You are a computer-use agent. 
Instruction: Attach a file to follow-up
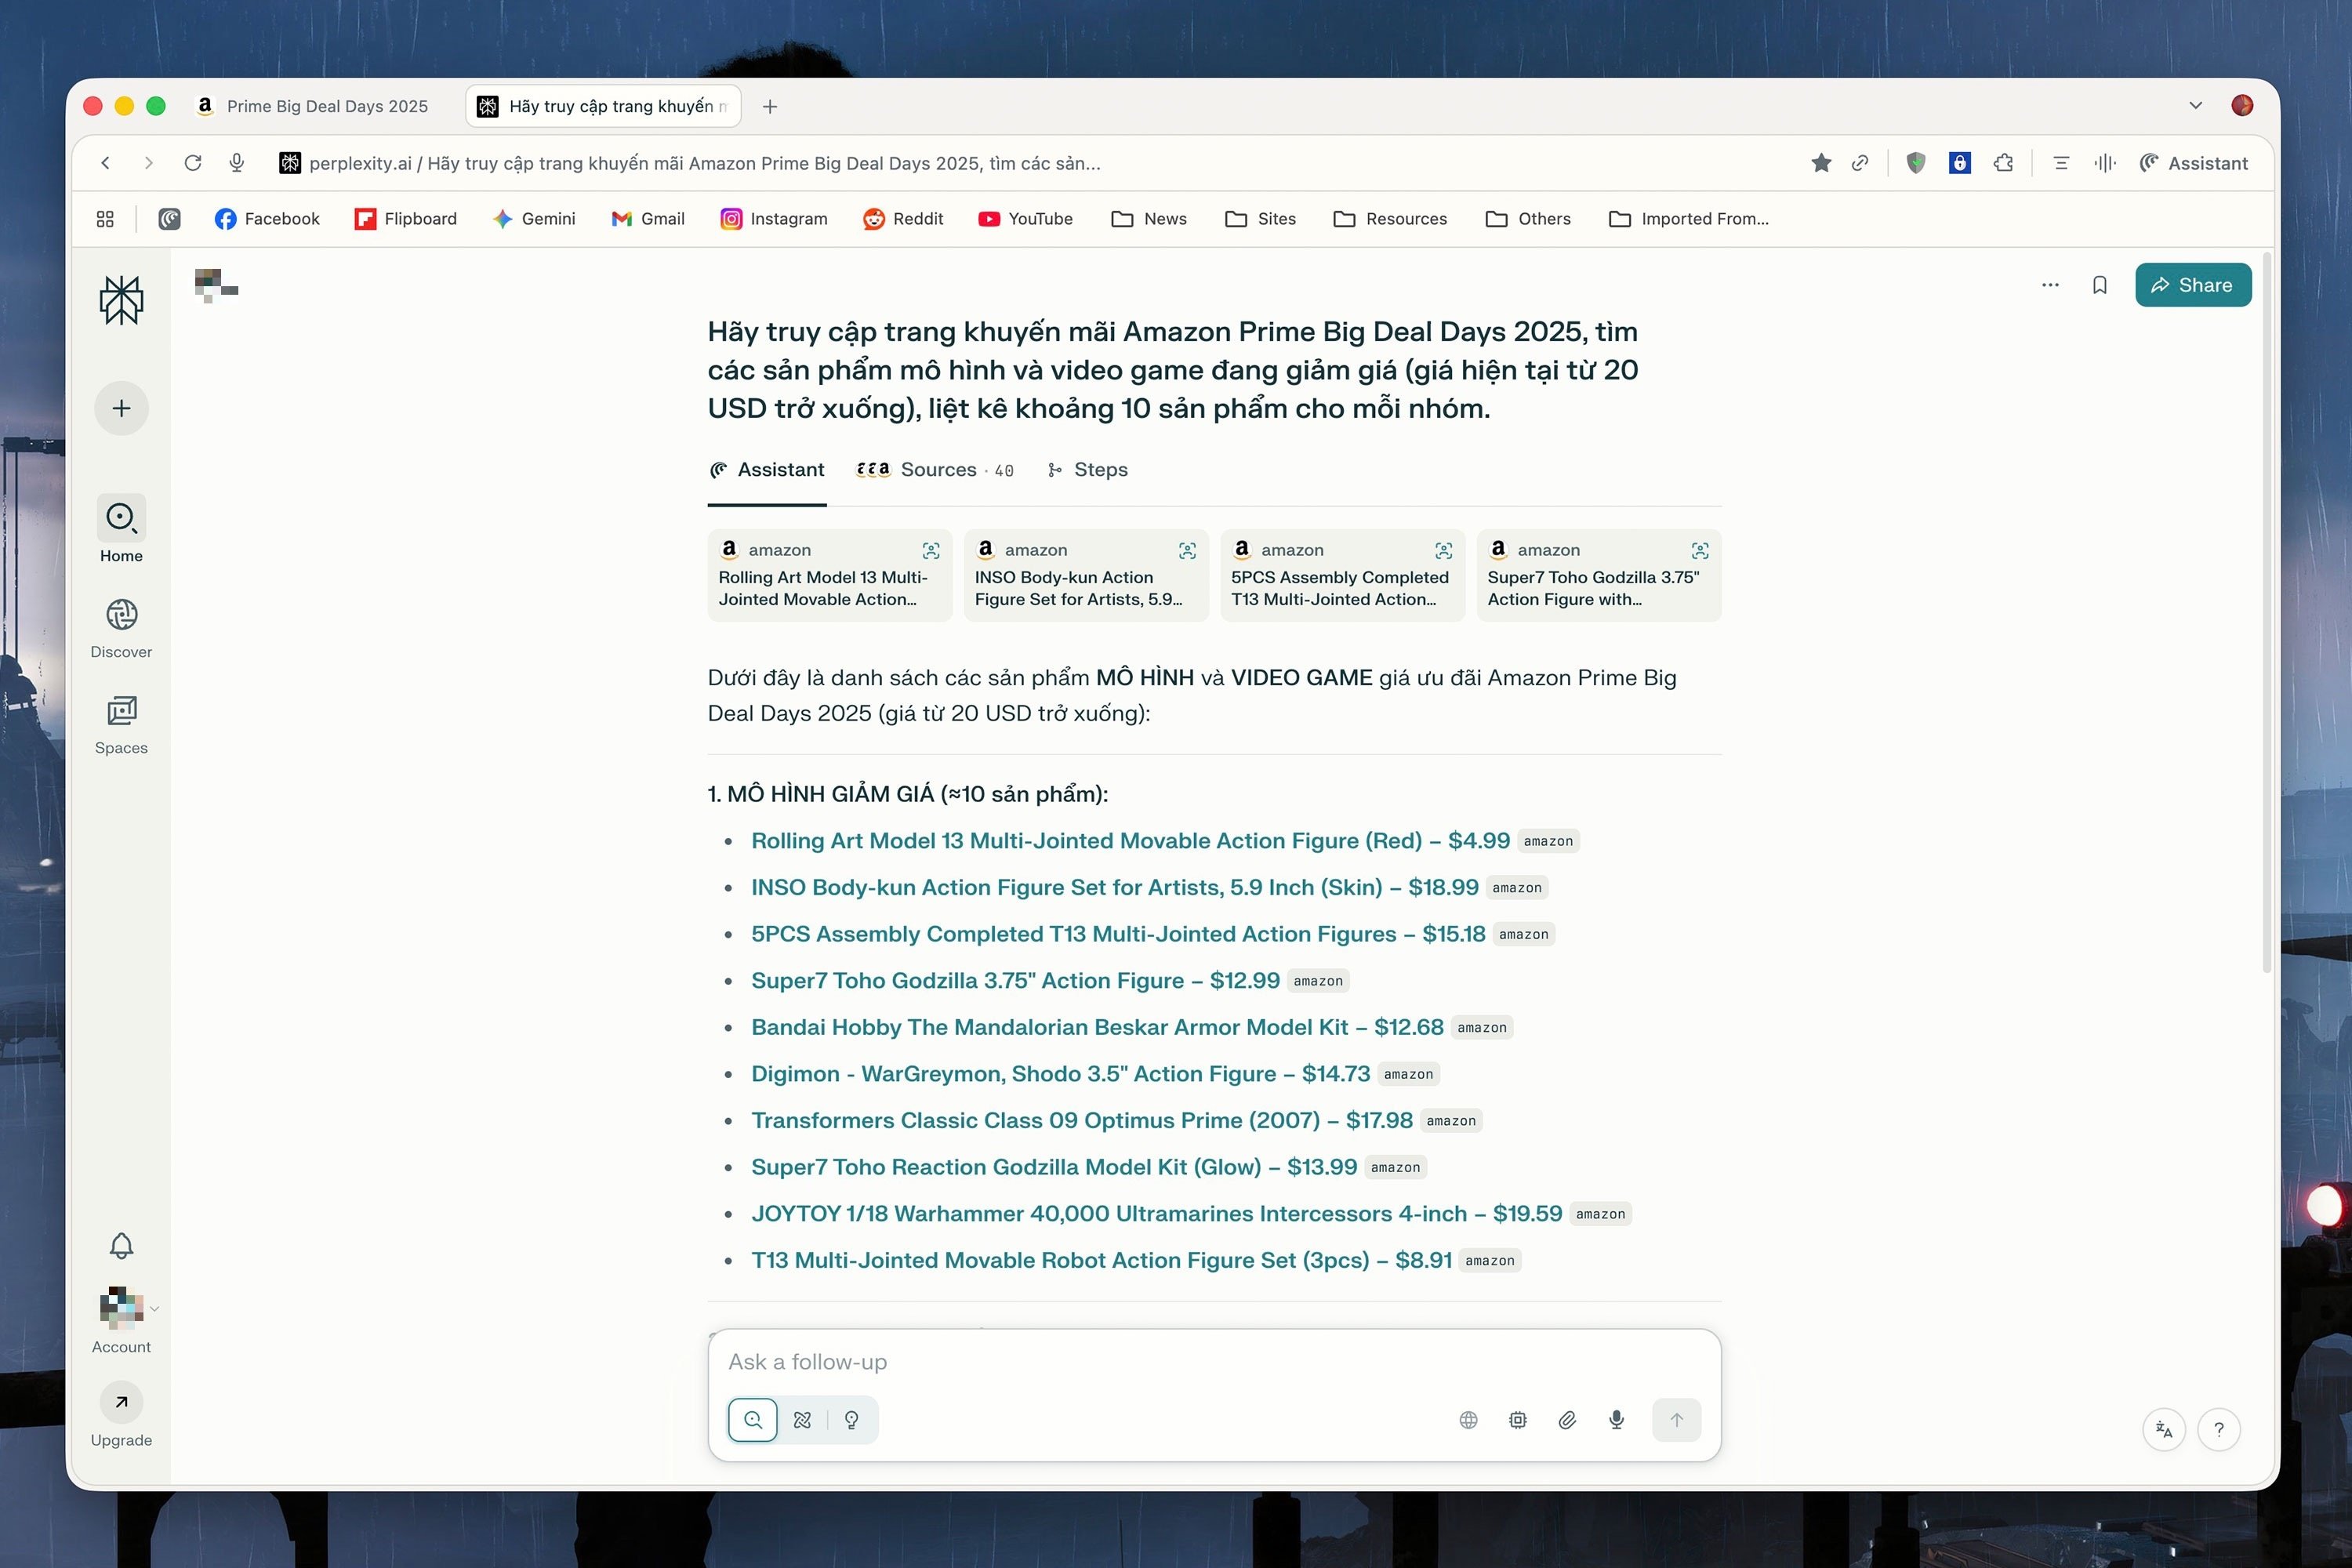pos(1567,1420)
